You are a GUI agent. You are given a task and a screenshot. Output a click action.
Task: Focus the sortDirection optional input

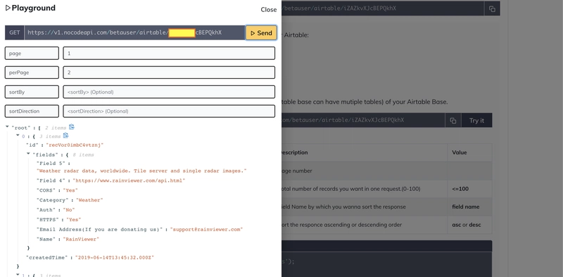click(x=169, y=111)
